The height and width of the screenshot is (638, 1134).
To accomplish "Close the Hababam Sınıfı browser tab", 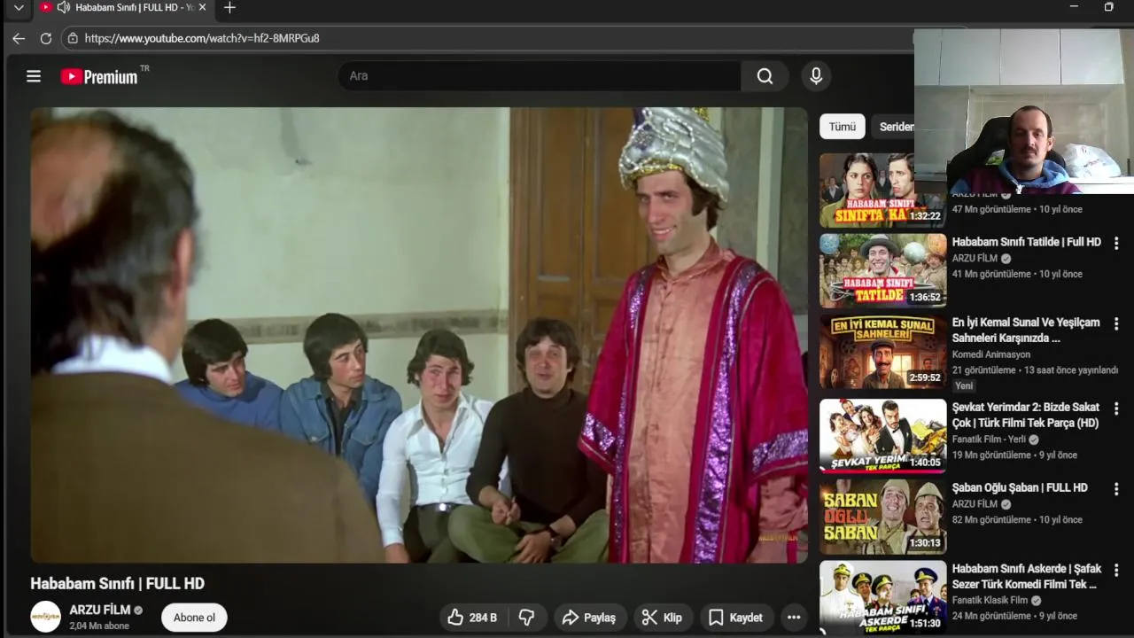I will [202, 7].
